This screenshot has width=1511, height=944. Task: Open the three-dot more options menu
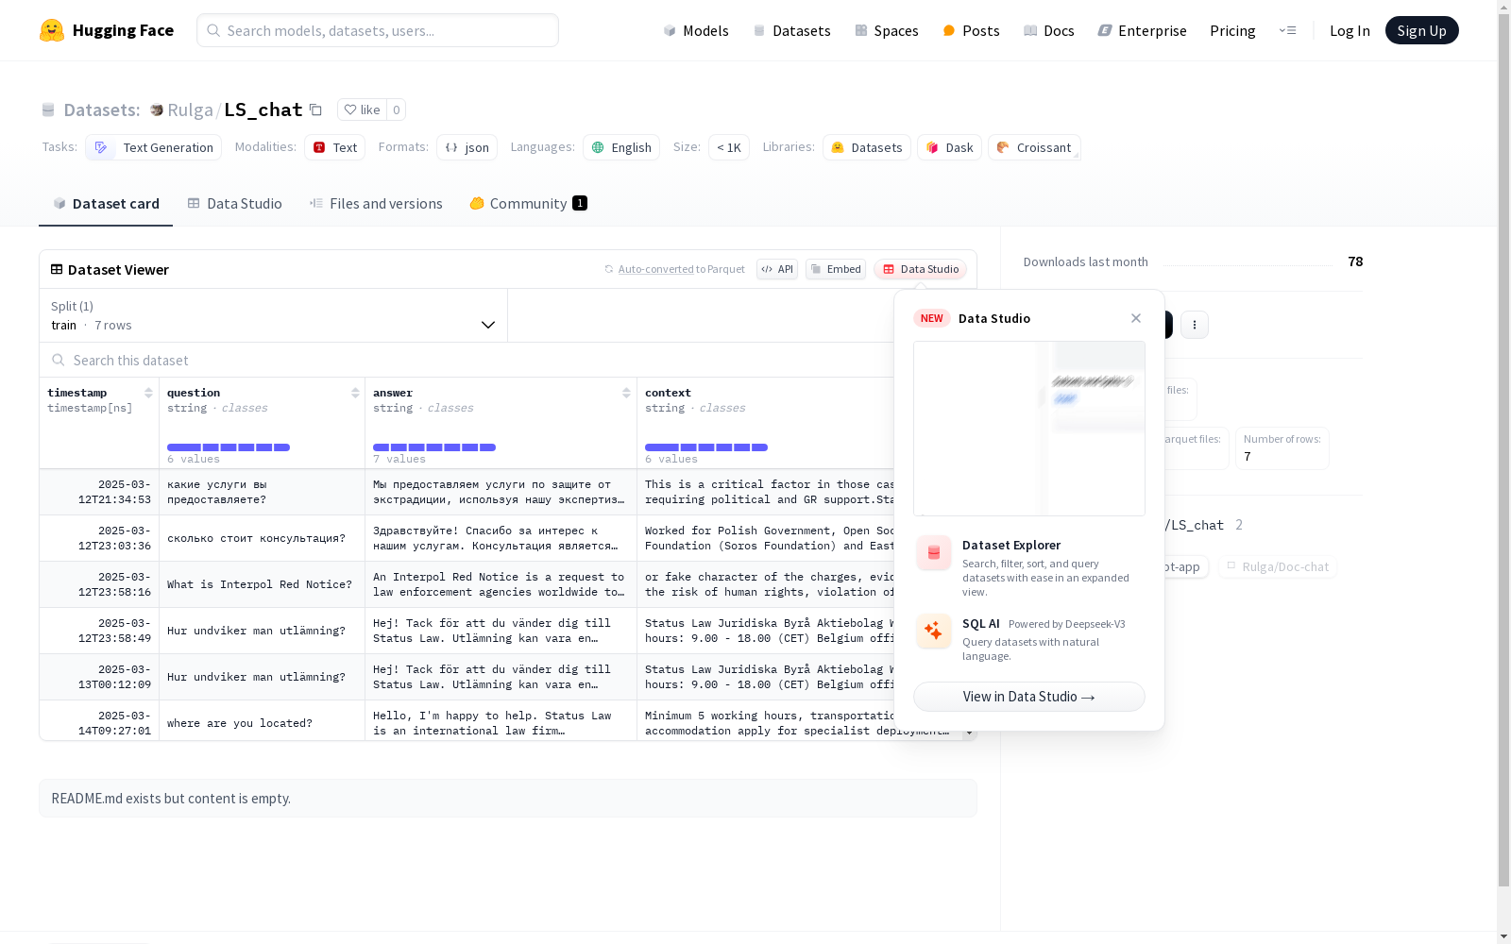coord(1195,325)
